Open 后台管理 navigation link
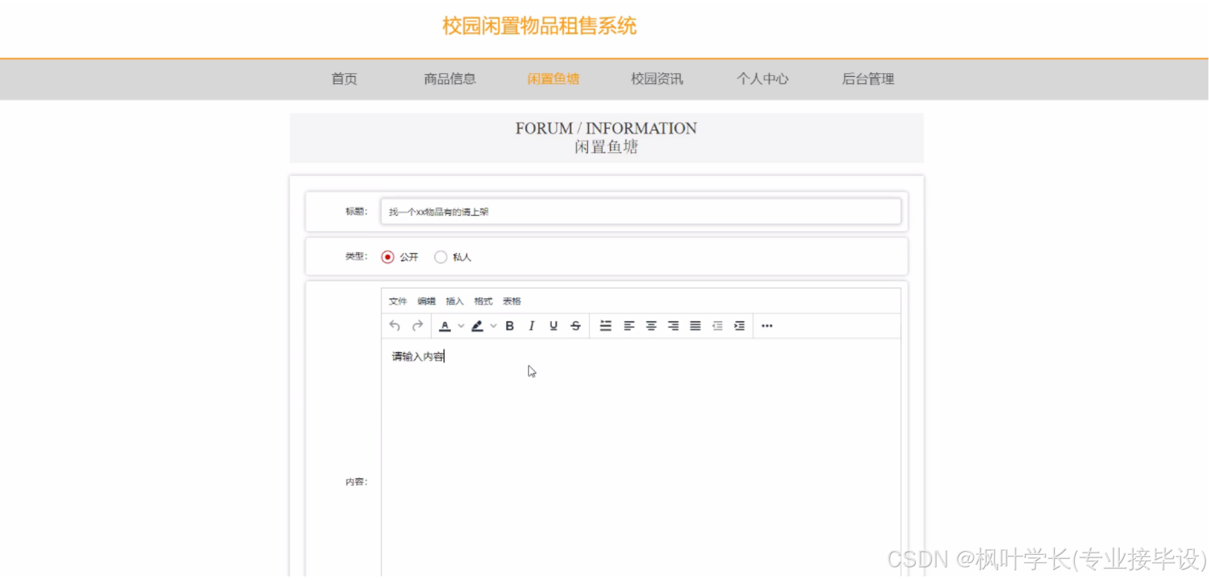This screenshot has height=580, width=1209. (868, 79)
